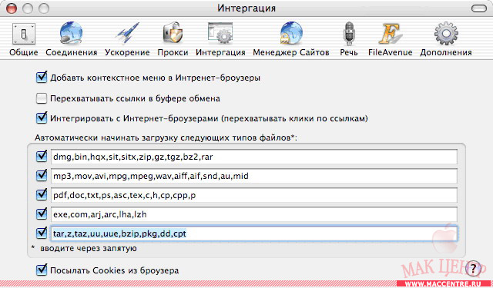Click the minimize button in the title bar
Screen dimensions: 493x288
point(28,8)
